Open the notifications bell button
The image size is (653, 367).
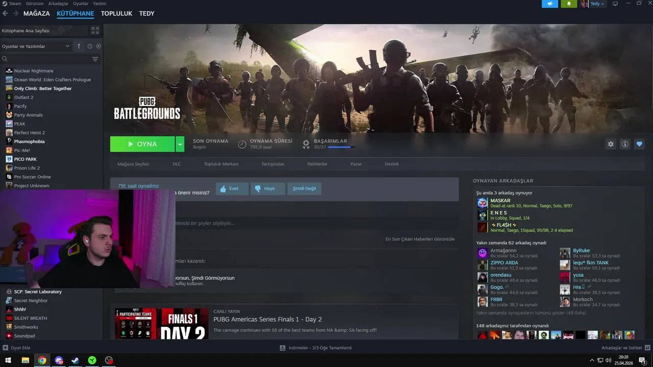pos(569,4)
